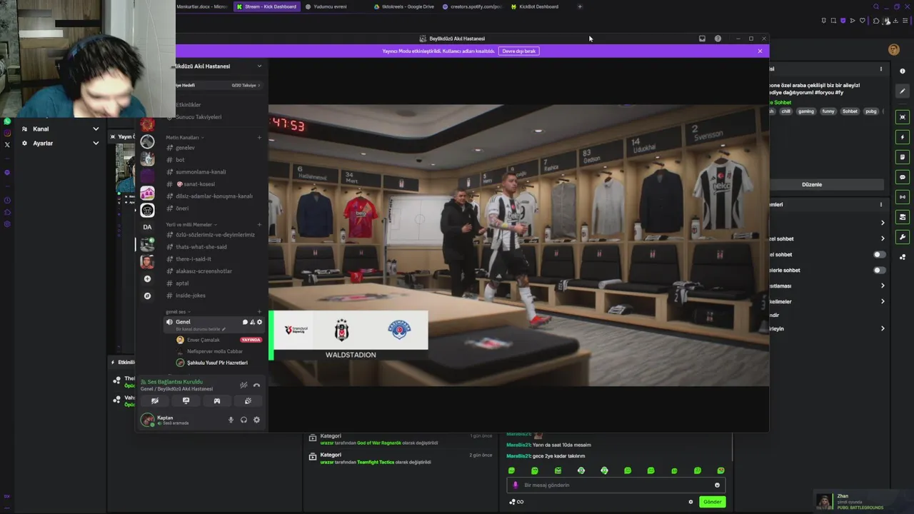The width and height of the screenshot is (914, 514).
Task: Share your screen in voice panel
Action: tap(186, 400)
